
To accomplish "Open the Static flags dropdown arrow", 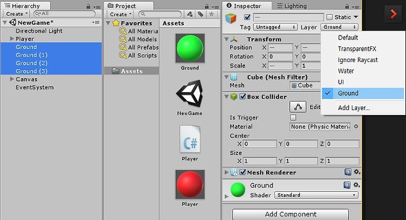I will pyautogui.click(x=356, y=17).
